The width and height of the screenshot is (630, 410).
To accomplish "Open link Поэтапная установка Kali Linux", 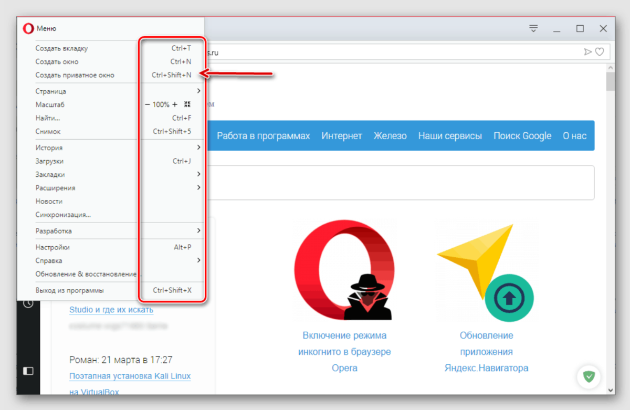I will tap(130, 376).
